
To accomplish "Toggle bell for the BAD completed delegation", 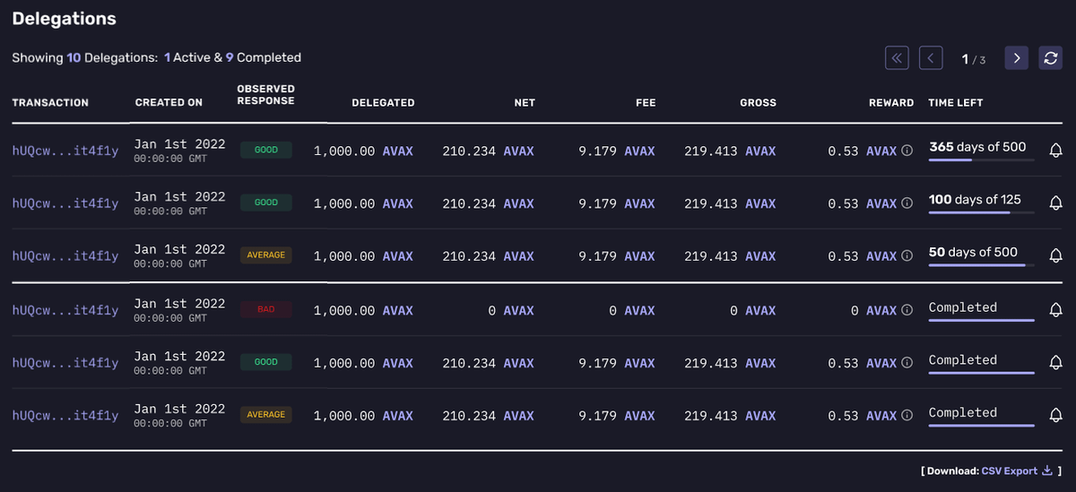I will click(x=1055, y=311).
